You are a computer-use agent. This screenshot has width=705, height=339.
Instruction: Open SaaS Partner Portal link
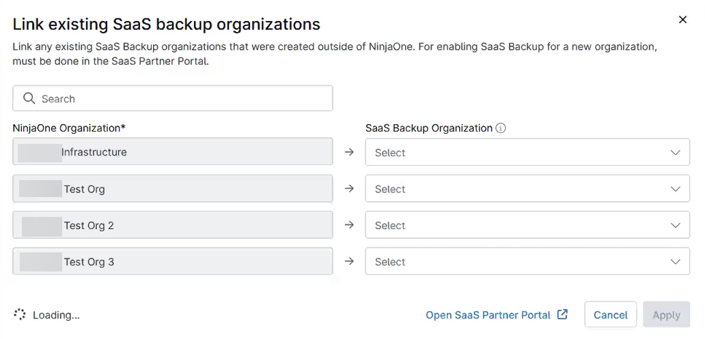pyautogui.click(x=488, y=315)
